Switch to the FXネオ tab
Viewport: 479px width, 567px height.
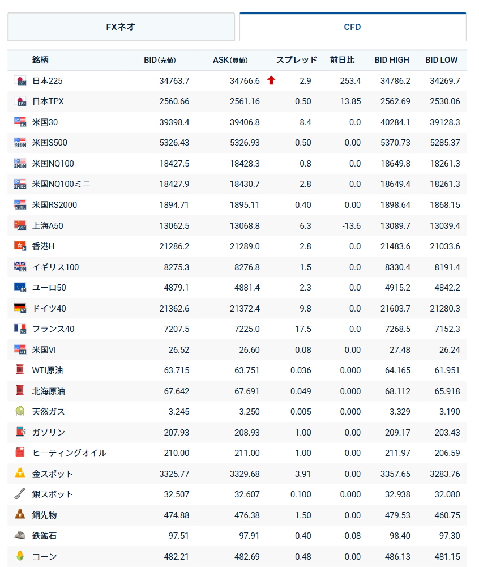tap(121, 27)
